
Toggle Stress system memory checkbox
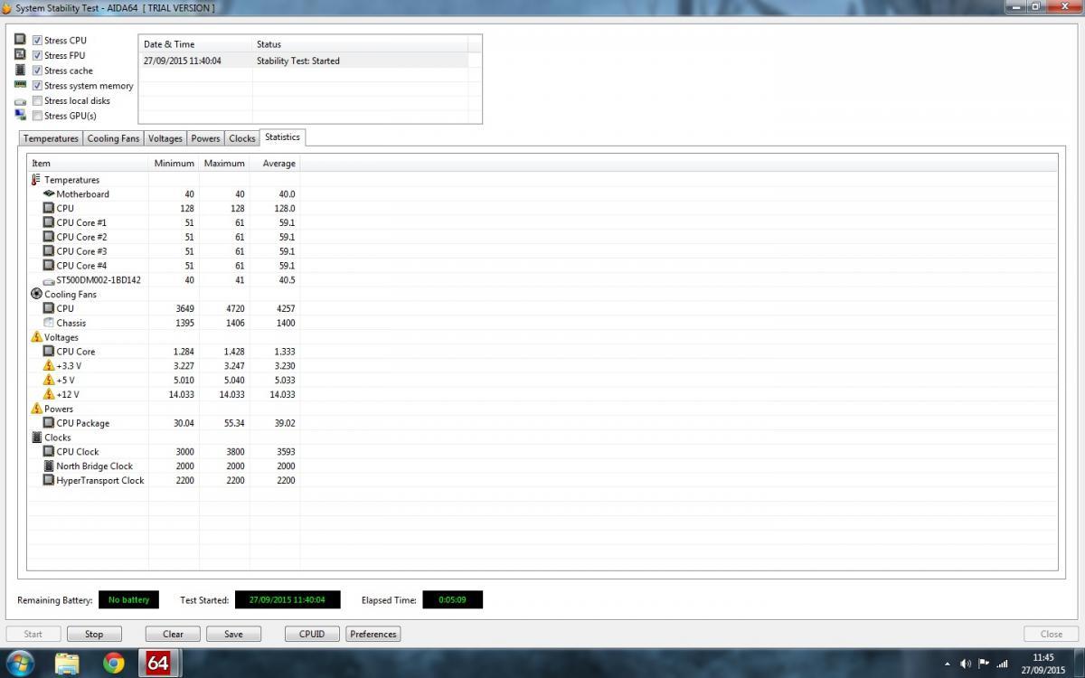pos(37,86)
